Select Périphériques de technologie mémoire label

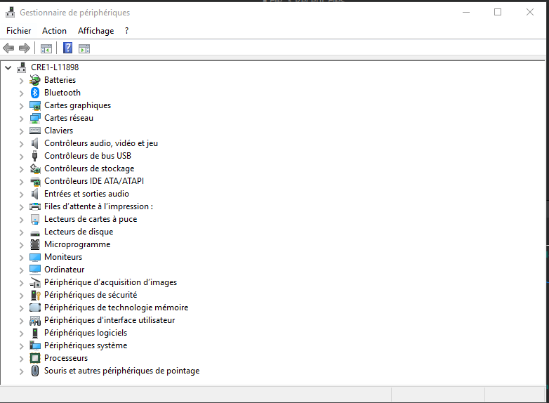117,308
